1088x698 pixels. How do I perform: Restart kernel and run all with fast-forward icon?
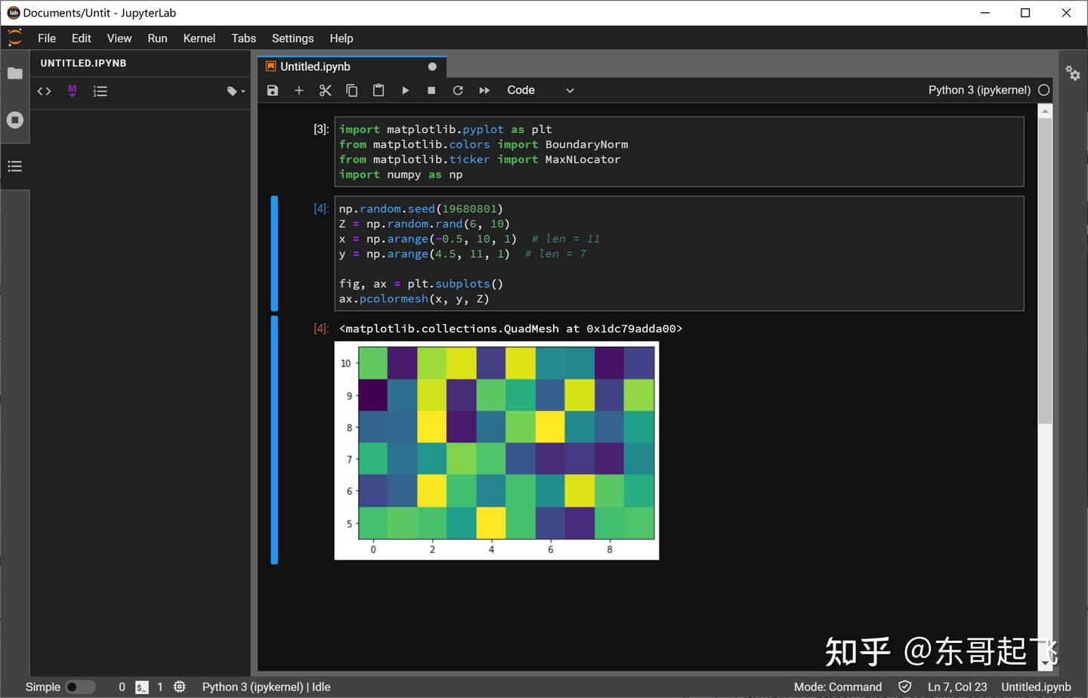(x=484, y=90)
